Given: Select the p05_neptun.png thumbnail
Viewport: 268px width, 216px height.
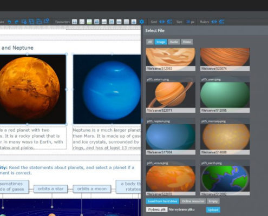Looking at the screenshot, I should pyautogui.click(x=171, y=137).
